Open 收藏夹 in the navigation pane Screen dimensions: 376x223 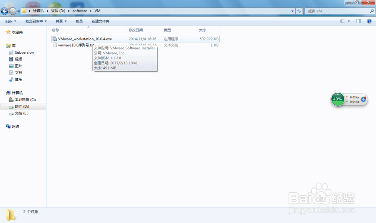(x=17, y=32)
